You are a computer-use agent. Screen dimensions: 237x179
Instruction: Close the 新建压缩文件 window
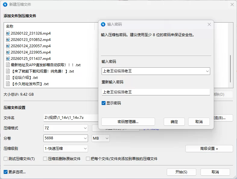[x=232, y=5]
